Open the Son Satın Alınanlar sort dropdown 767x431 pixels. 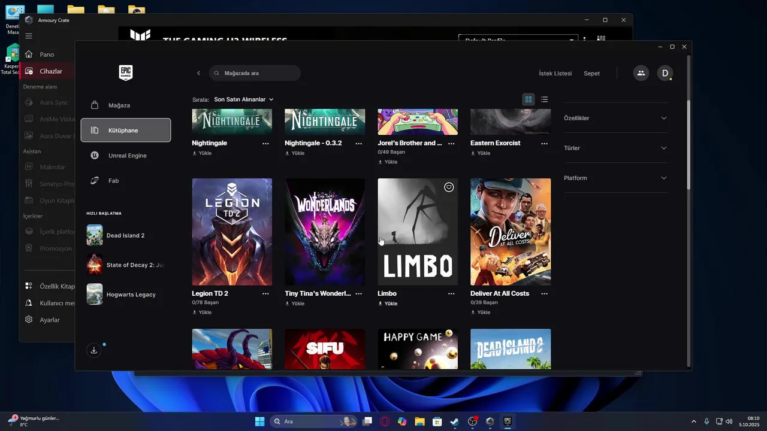pyautogui.click(x=244, y=99)
